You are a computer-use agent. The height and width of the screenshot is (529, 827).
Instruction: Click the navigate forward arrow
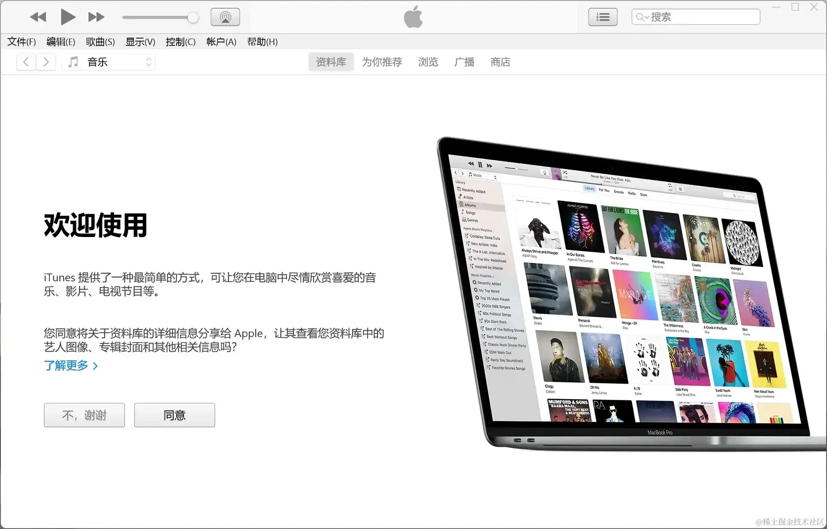tap(46, 62)
